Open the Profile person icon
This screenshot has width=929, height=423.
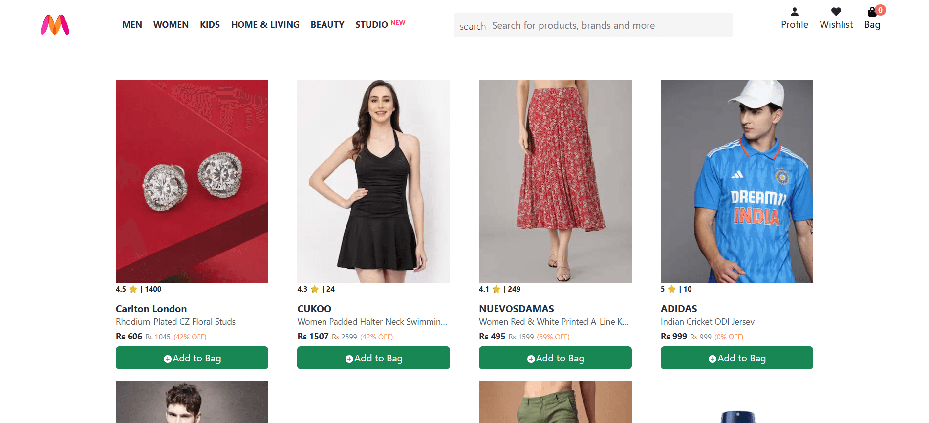point(794,12)
